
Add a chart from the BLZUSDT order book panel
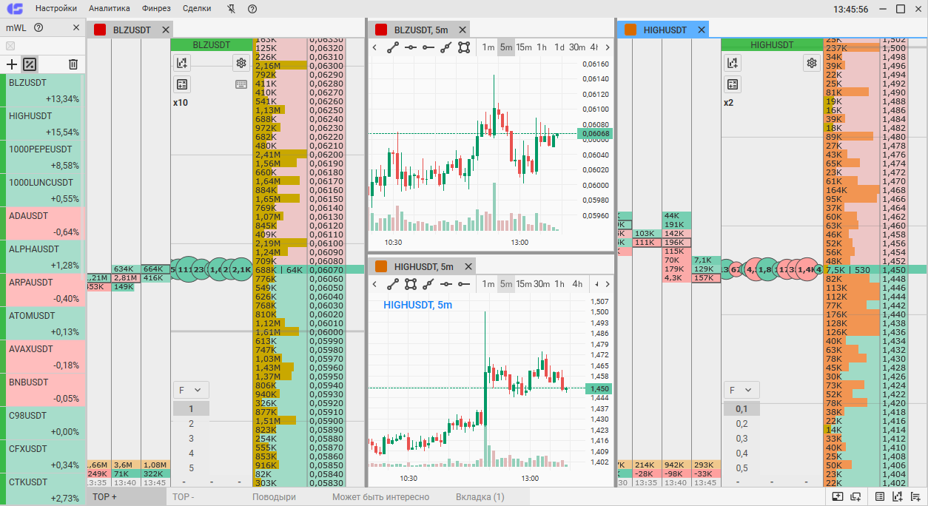tap(181, 63)
